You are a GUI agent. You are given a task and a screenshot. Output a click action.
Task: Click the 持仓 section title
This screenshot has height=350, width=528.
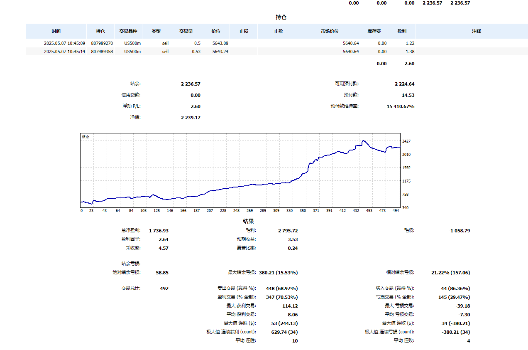pyautogui.click(x=281, y=17)
